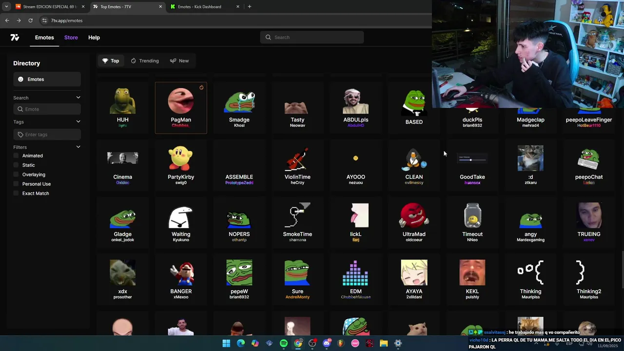The height and width of the screenshot is (351, 624).
Task: Select the Emotes directory entry
Action: [x=47, y=79]
